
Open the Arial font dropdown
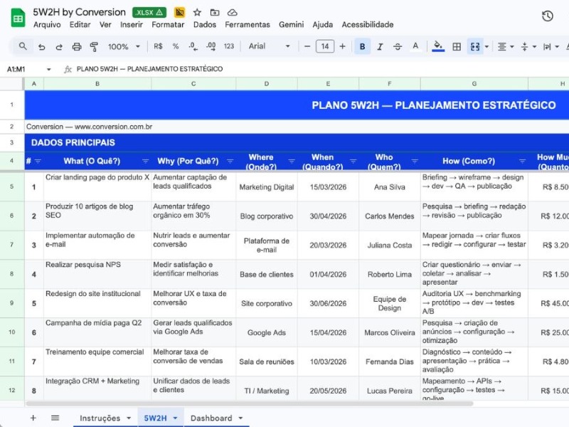(269, 47)
